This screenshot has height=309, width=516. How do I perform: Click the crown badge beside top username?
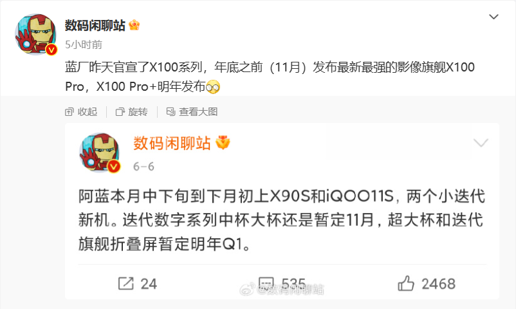click(x=134, y=25)
